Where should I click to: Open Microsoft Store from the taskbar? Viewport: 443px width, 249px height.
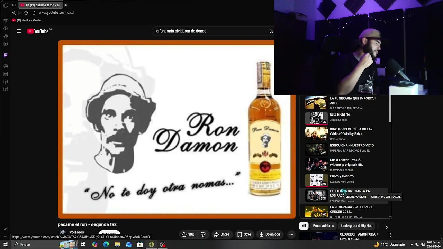click(140, 245)
